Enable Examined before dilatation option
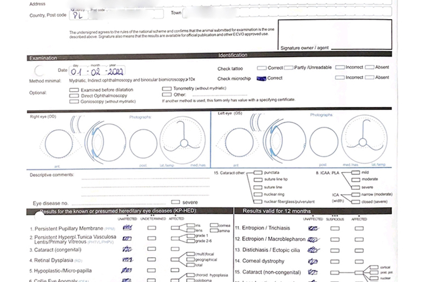Viewport: 423px width, 282px height. pos(74,90)
